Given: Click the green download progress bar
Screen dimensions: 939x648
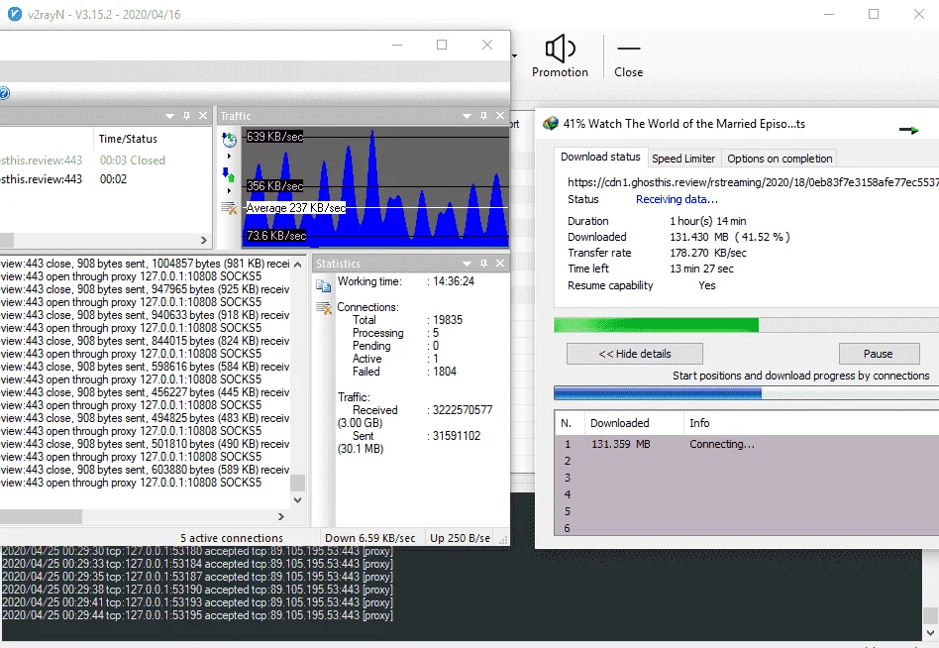Looking at the screenshot, I should 746,325.
